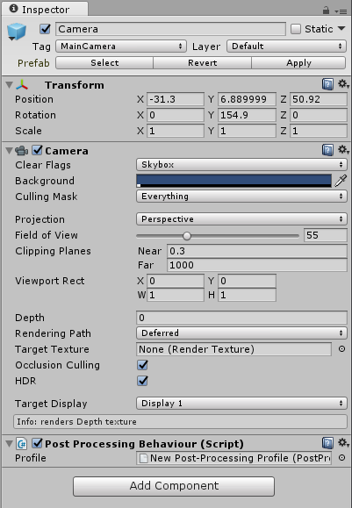The height and width of the screenshot is (508, 352).
Task: Collapse the Transform component foldout
Action: point(10,85)
